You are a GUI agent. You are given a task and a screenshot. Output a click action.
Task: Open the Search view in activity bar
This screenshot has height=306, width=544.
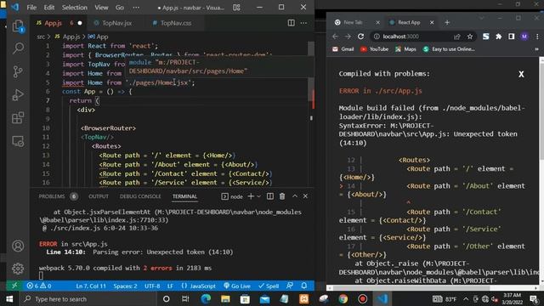18,48
